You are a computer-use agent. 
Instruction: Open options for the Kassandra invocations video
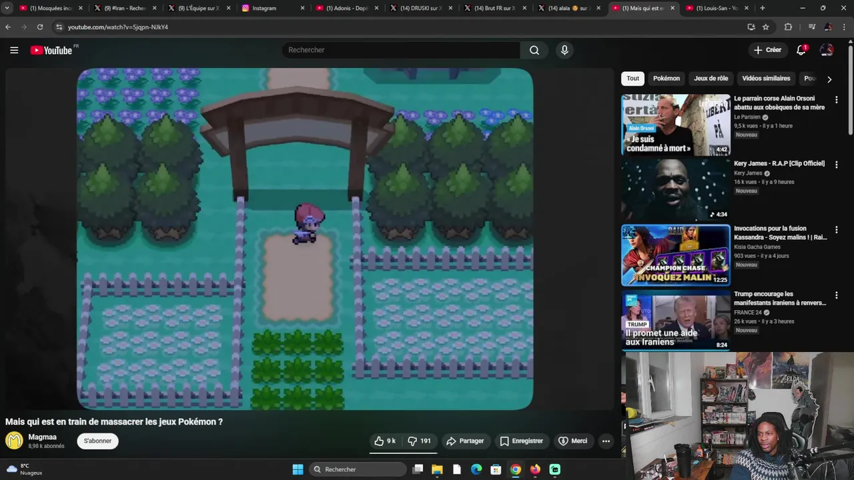pos(836,230)
